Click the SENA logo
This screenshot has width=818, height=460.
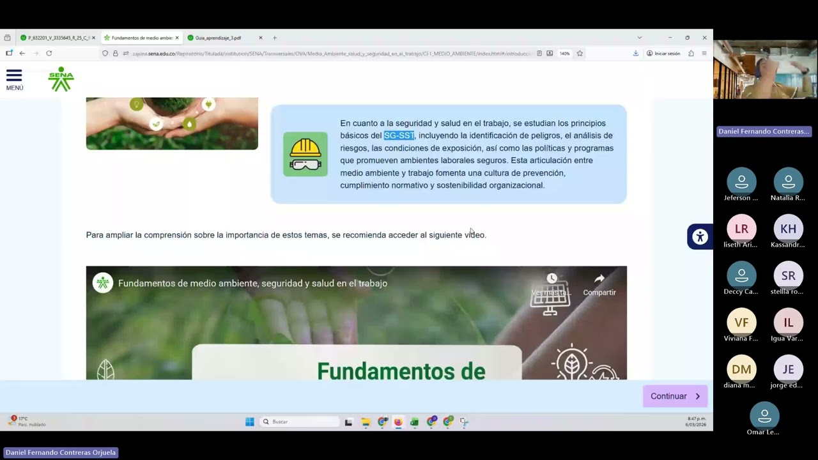(x=61, y=79)
